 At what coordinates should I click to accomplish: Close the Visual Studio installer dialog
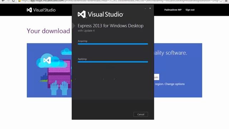pos(150,8)
